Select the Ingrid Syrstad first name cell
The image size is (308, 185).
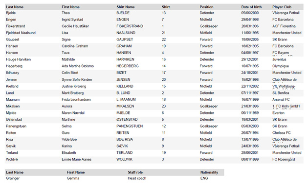pos(72,19)
